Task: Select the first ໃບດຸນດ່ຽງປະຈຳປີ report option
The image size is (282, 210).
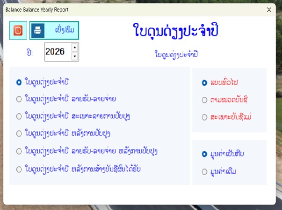Action: coord(19,82)
